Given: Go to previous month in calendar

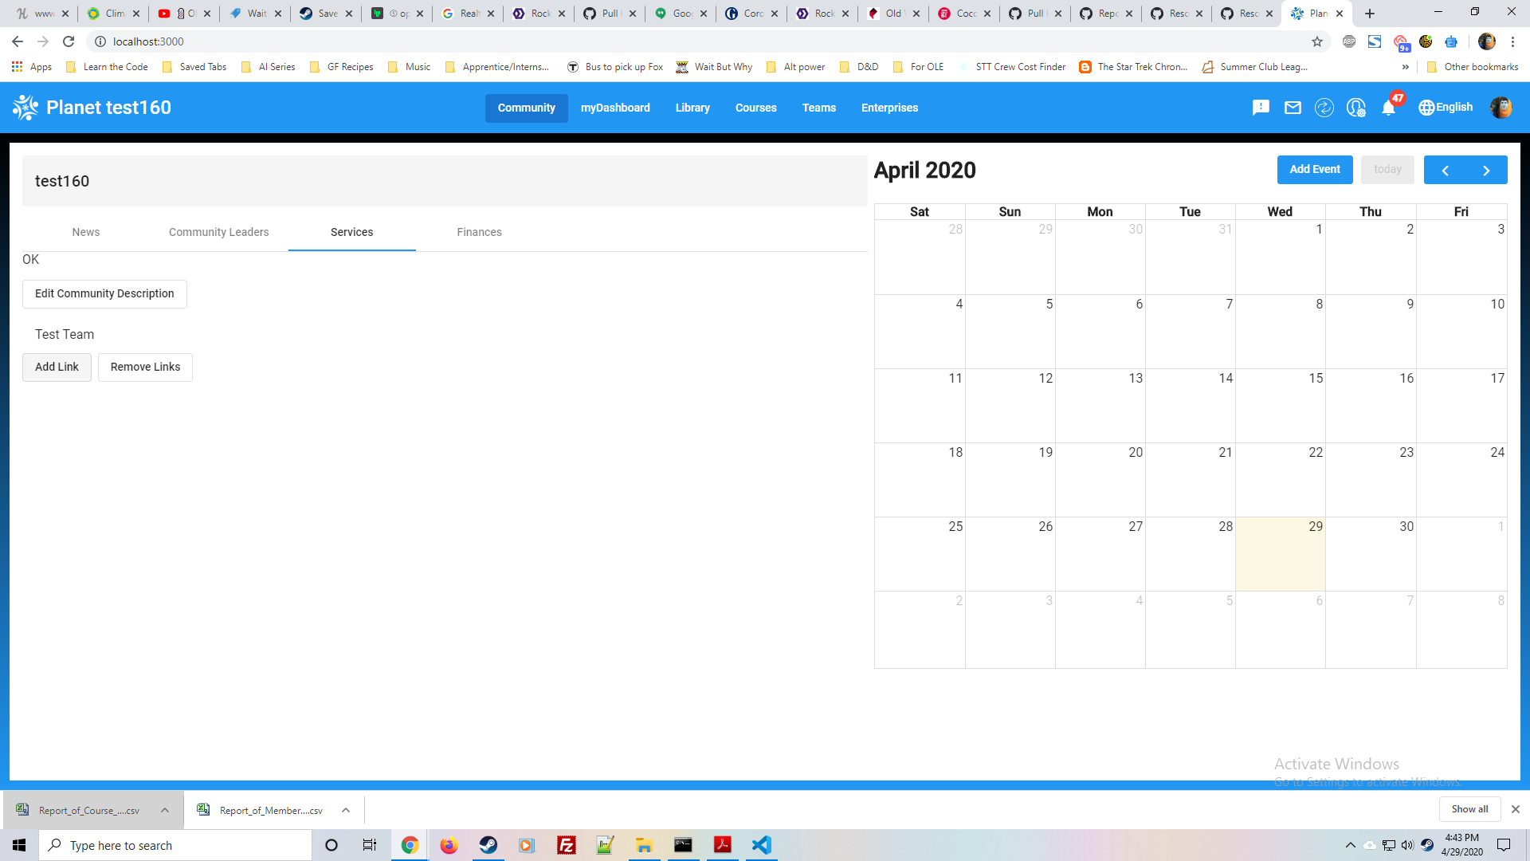Looking at the screenshot, I should click(1445, 171).
